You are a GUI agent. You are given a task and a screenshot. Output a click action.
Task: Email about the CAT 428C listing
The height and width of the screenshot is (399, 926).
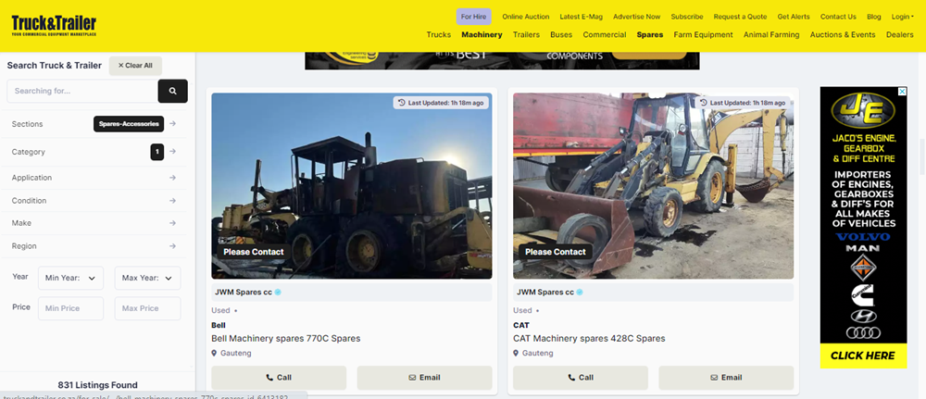pyautogui.click(x=726, y=378)
